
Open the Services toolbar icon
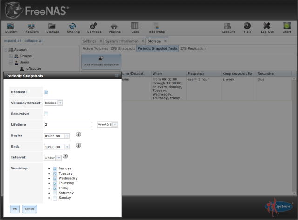coord(94,28)
